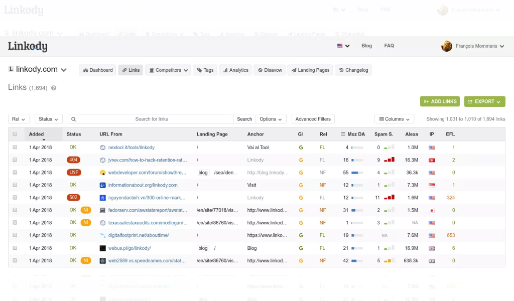Open the Landing Pages tab
The height and width of the screenshot is (301, 514).
click(310, 70)
